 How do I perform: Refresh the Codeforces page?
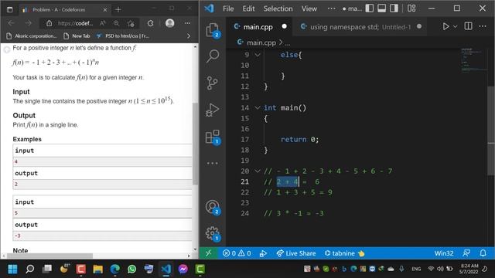(151, 23)
